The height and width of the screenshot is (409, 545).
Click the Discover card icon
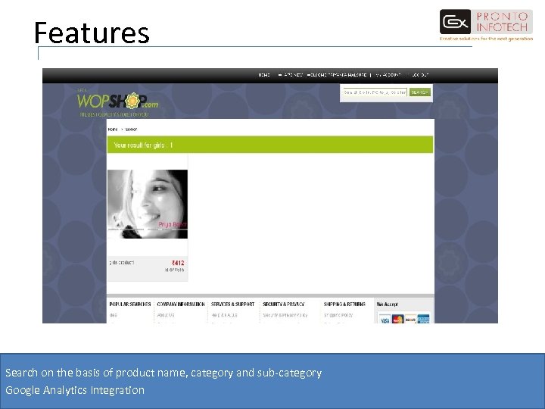pos(410,319)
